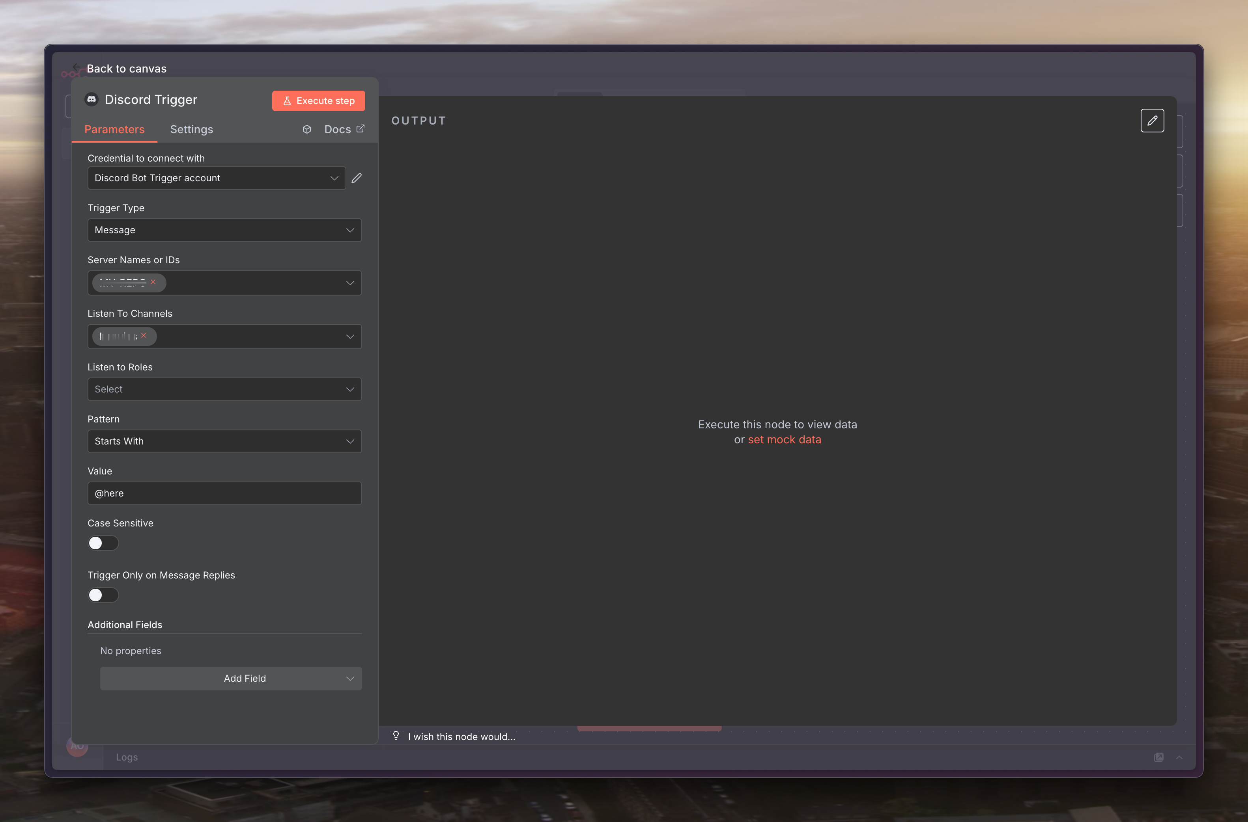Click the set mock data link
1248x822 pixels.
pyautogui.click(x=784, y=440)
